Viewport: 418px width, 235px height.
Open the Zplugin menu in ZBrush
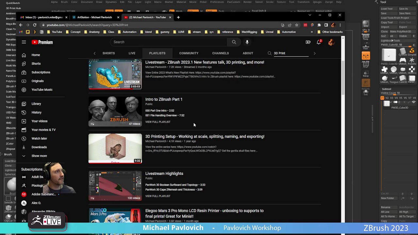coord(317,2)
